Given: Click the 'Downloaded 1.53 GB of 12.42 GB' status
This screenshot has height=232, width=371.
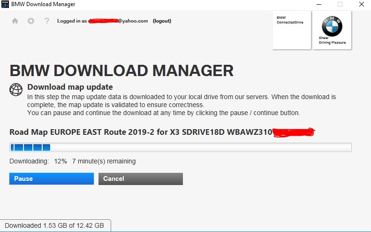Looking at the screenshot, I should 54,225.
